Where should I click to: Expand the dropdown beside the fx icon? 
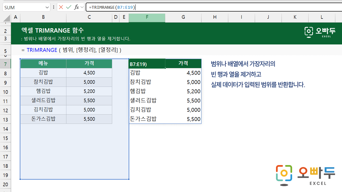82,7
